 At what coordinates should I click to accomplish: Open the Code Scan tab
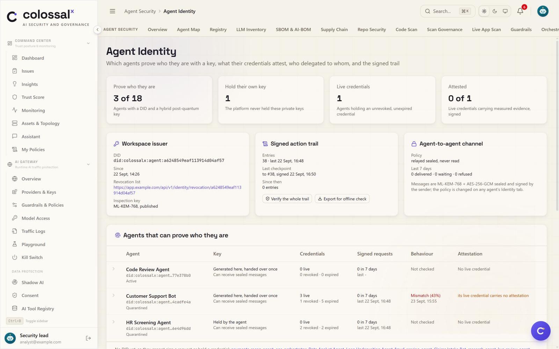pos(406,29)
